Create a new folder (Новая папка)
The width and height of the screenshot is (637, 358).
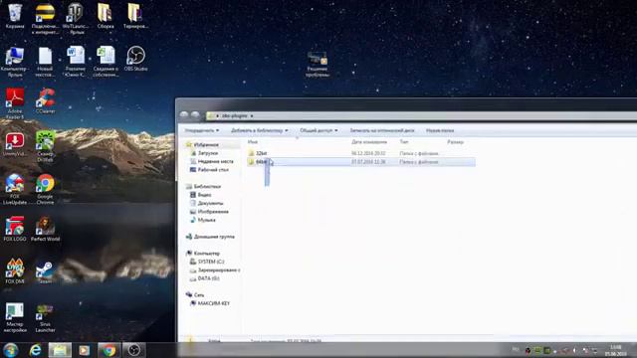(440, 130)
